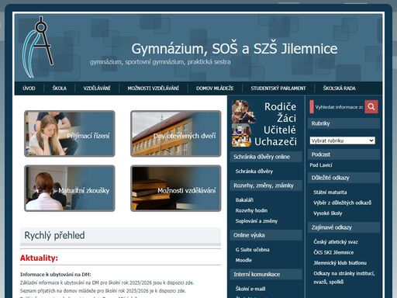Open the Možnosti vzdělávání books tile
The image size is (397, 298).
[x=176, y=189]
